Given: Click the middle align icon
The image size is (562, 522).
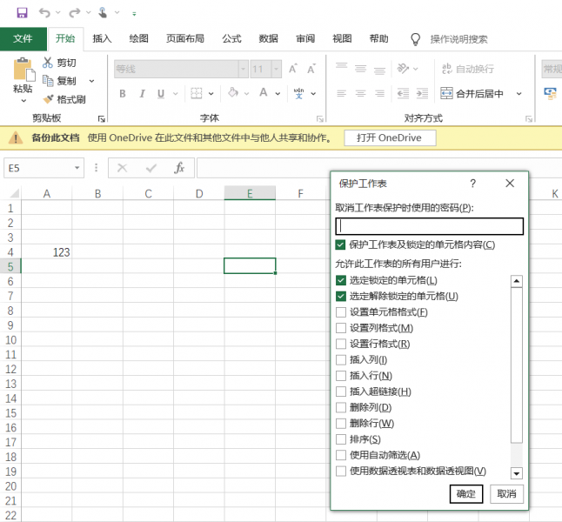Looking at the screenshot, I should click(360, 68).
